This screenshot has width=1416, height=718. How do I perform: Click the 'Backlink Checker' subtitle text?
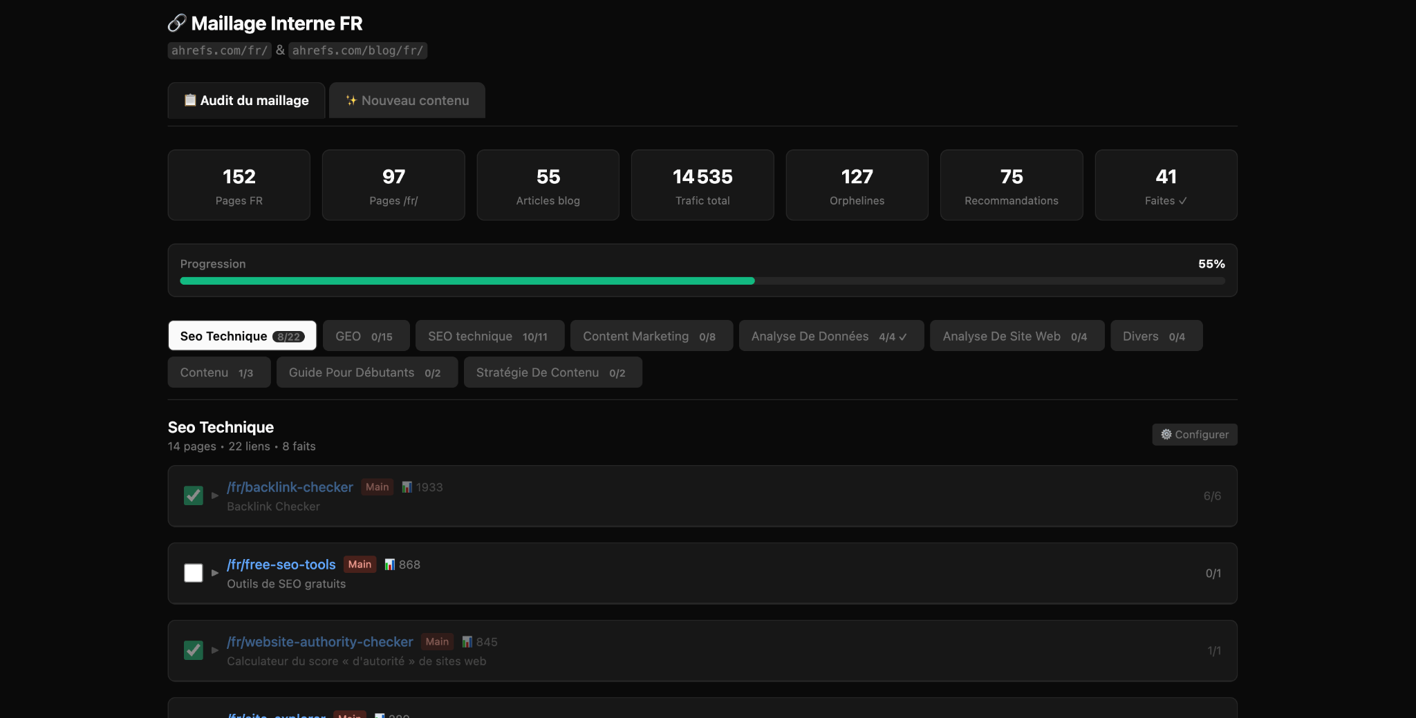[x=273, y=507]
